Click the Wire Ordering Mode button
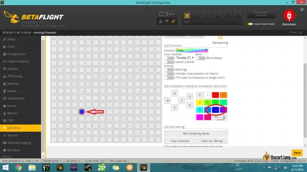This screenshot has width=307, height=172. pos(196,134)
